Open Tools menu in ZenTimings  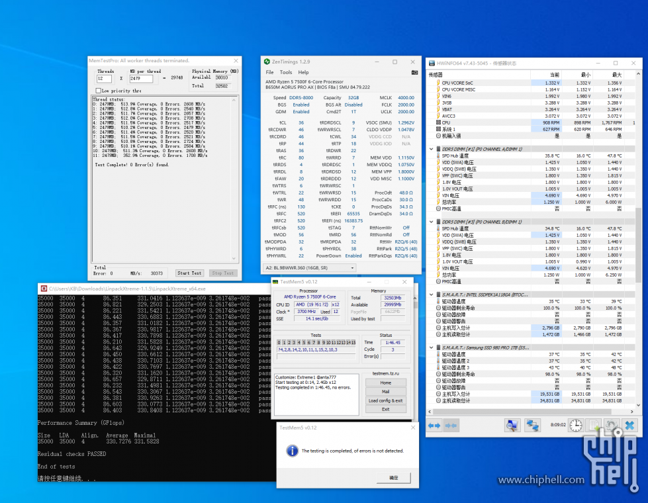pos(286,72)
